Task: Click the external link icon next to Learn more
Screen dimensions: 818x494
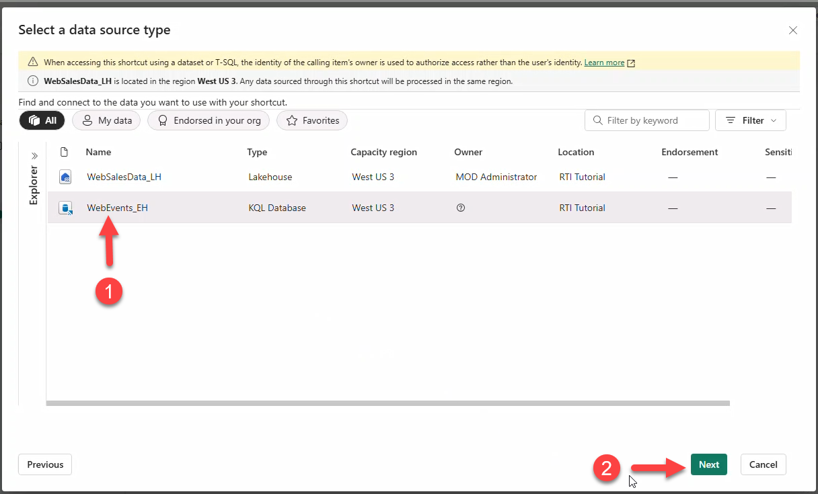Action: click(x=630, y=62)
